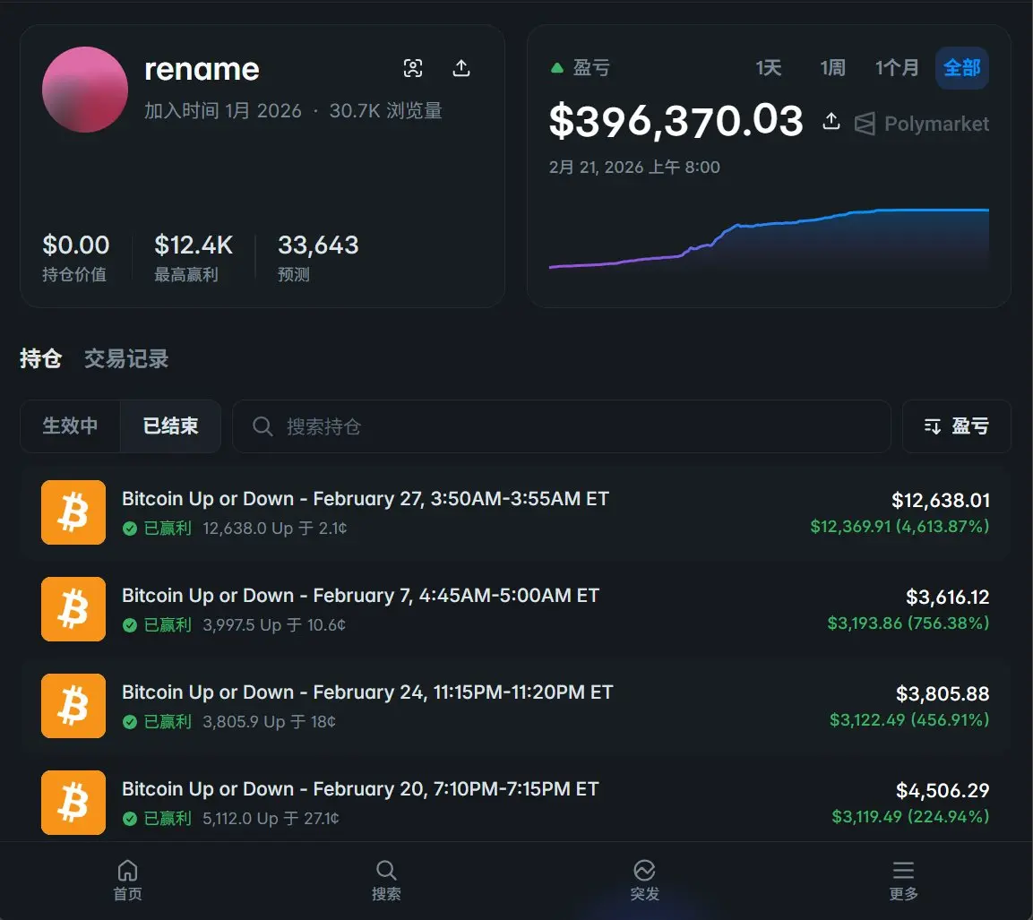
Task: Click the share icon in the profile card
Action: [461, 68]
